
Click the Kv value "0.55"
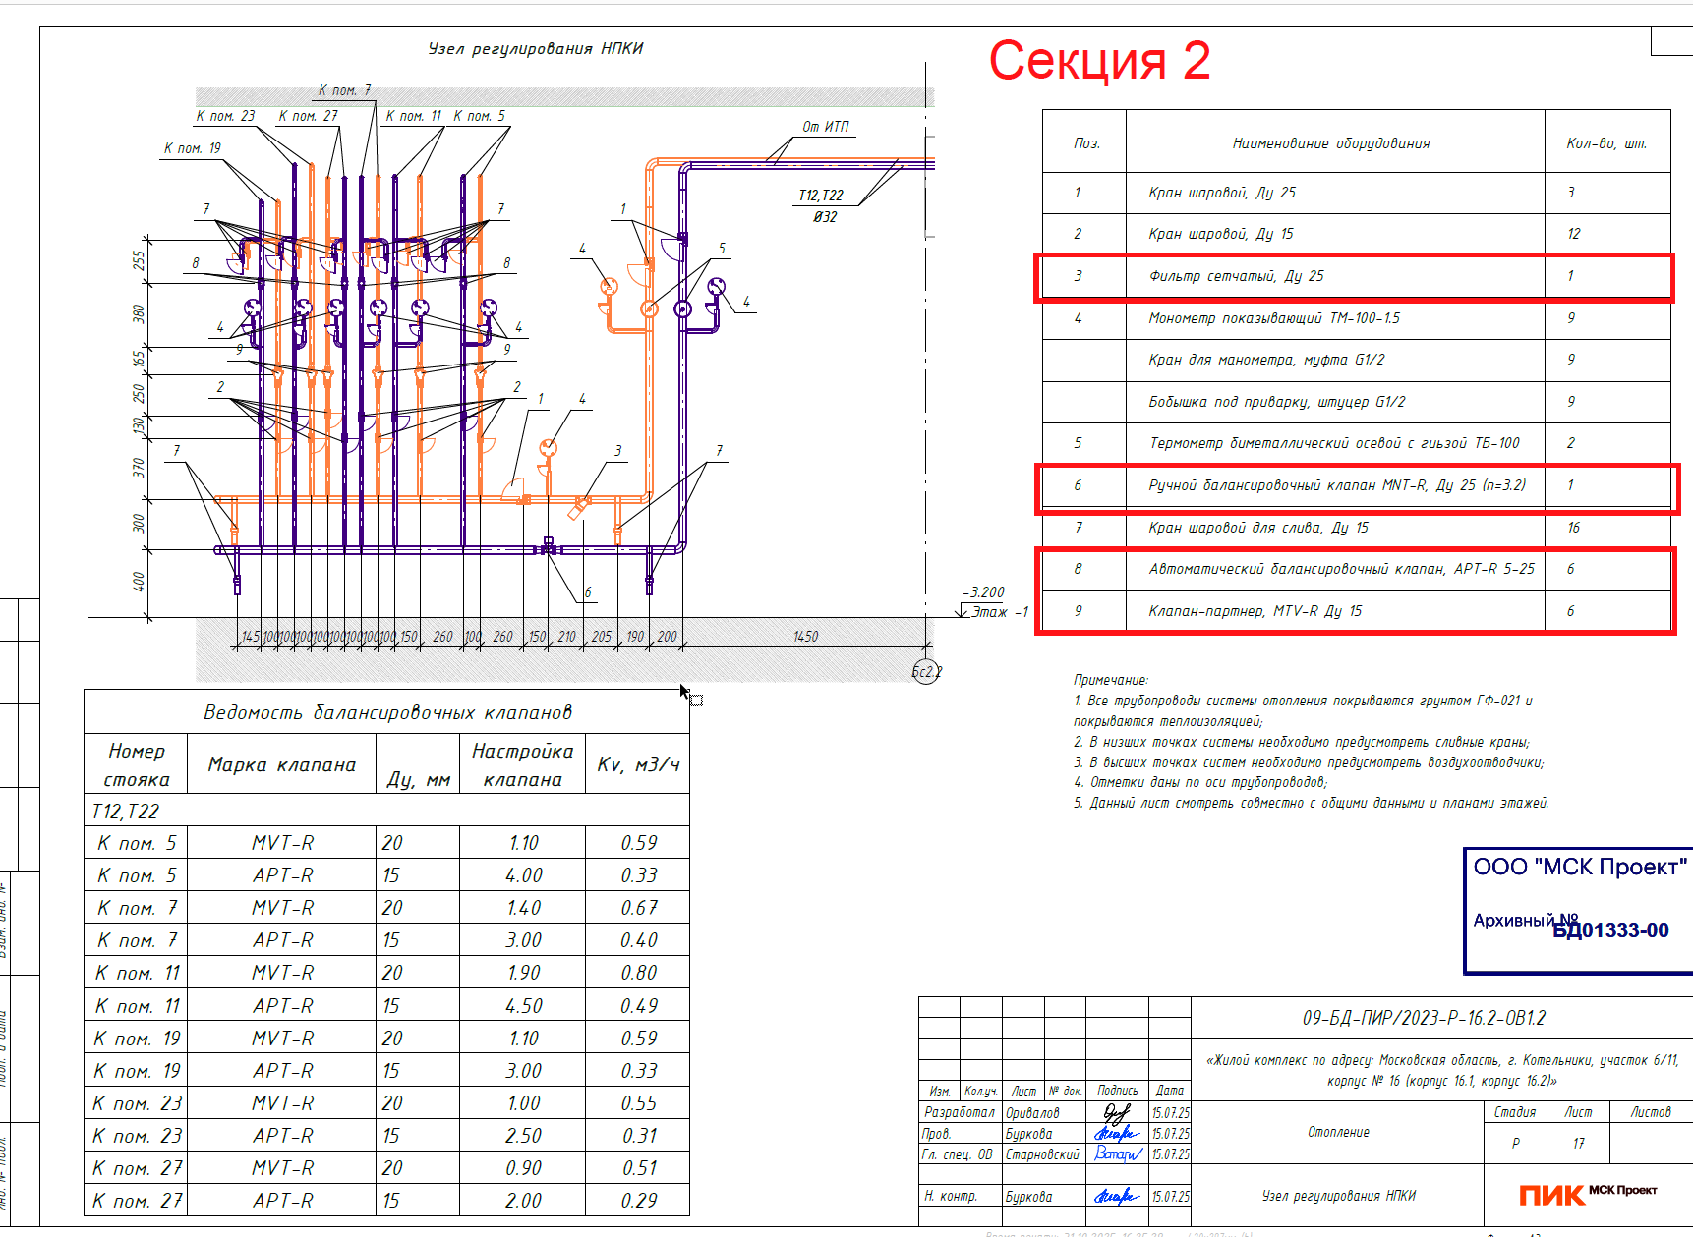[x=639, y=1103]
